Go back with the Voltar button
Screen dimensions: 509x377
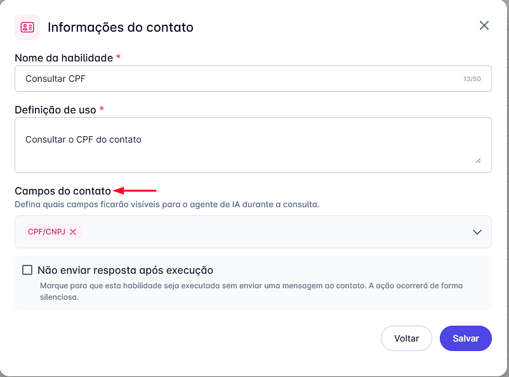406,338
